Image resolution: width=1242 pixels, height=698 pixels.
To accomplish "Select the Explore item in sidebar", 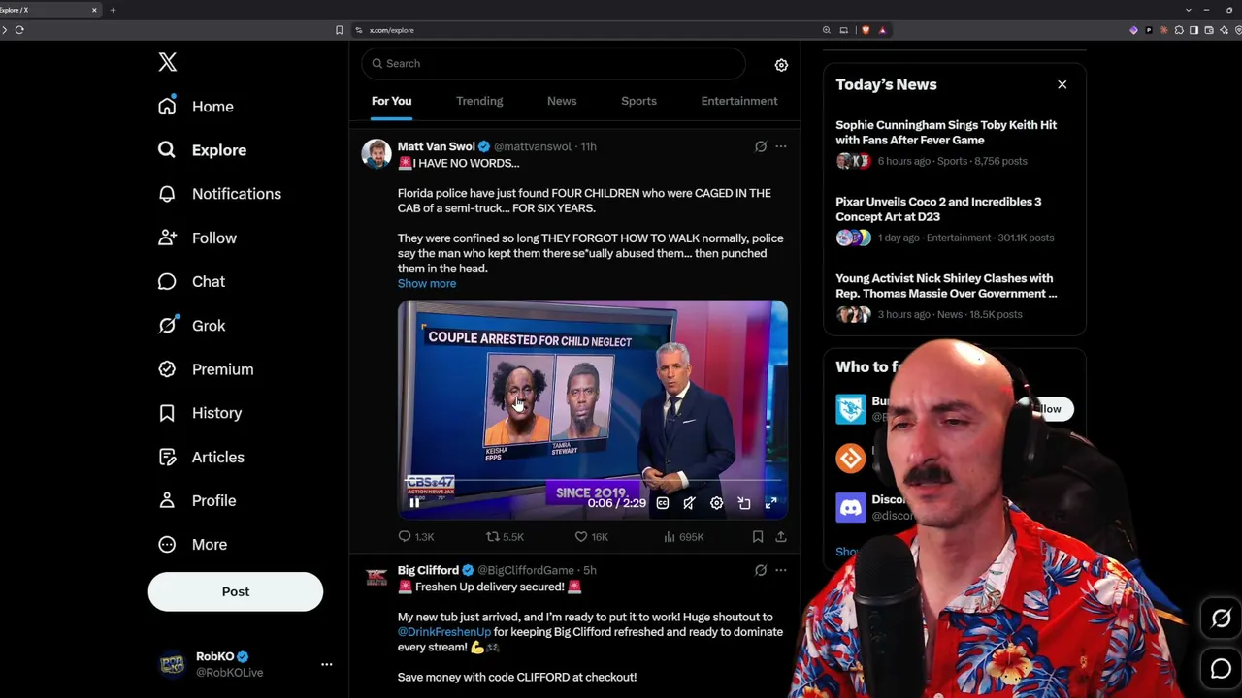I will (x=203, y=150).
